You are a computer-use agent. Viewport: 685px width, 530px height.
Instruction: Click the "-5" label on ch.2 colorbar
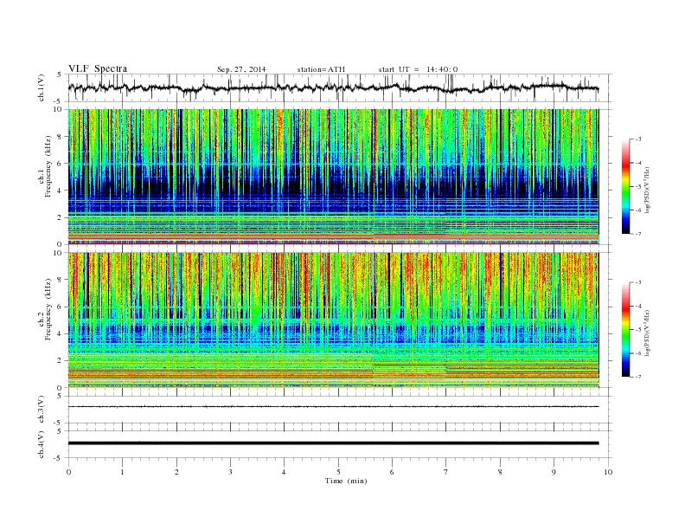click(x=637, y=330)
